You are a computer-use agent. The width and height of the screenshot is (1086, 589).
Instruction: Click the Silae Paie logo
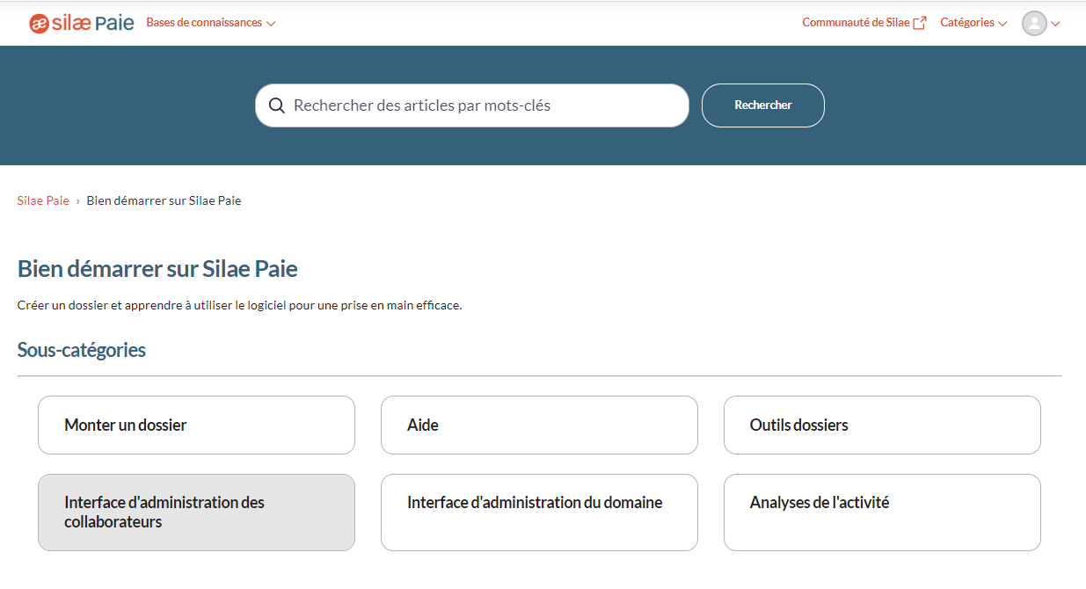(82, 22)
